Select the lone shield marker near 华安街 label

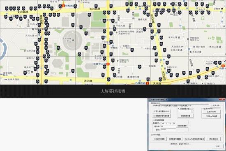point(140,66)
